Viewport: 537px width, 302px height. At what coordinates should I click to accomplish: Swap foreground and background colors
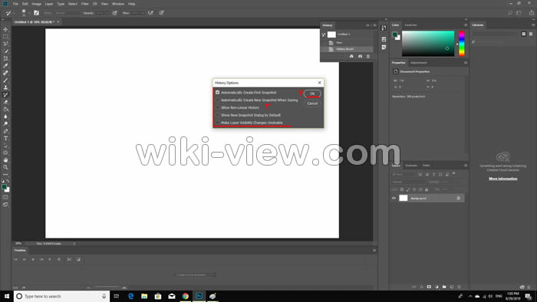8,181
